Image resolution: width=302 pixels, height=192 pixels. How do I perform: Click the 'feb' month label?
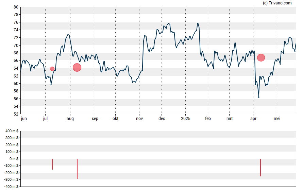[x=208, y=119]
